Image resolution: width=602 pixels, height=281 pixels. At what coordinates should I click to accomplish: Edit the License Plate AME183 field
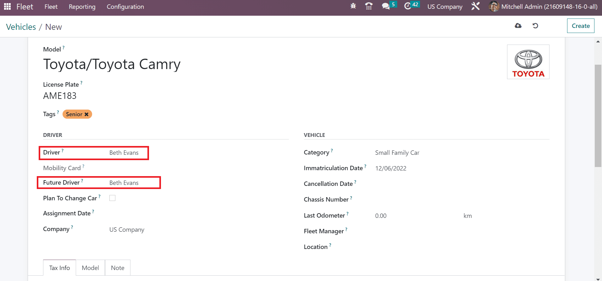point(60,96)
